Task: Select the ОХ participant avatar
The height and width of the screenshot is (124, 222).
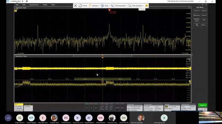Action: point(123,118)
